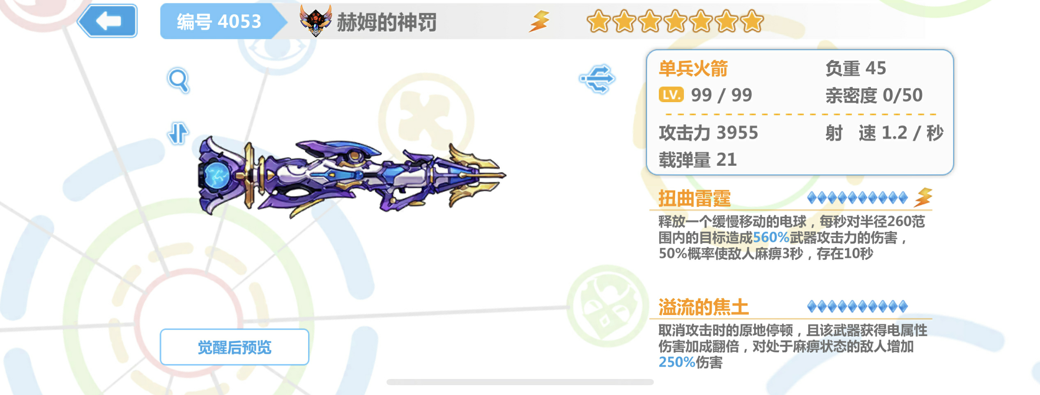This screenshot has width=1040, height=395.
Task: Open the magnifier zoom on weapon
Action: coord(179,80)
